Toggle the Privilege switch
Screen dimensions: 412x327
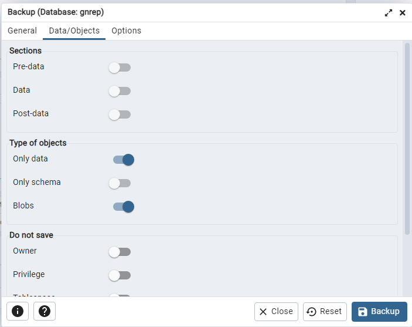tap(120, 275)
